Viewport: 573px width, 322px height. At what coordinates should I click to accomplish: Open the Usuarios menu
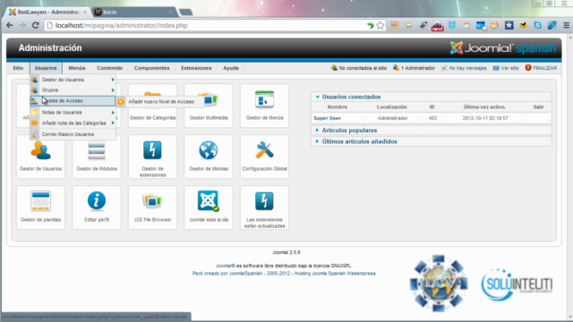[46, 68]
